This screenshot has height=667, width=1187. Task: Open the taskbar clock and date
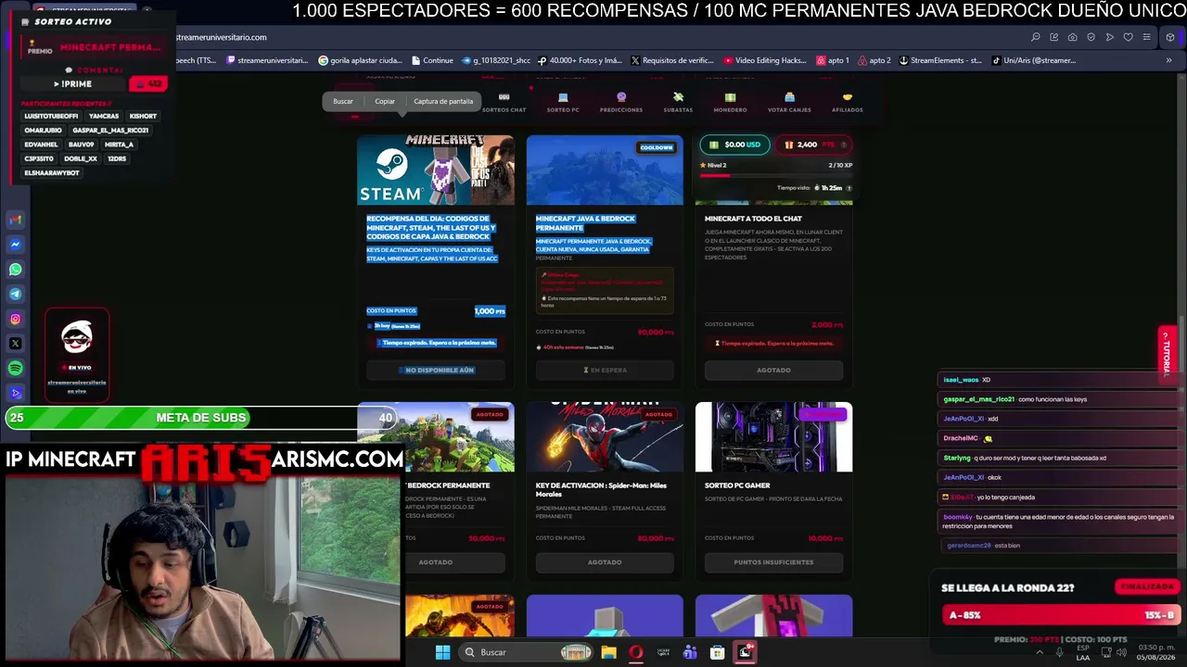(x=1156, y=652)
